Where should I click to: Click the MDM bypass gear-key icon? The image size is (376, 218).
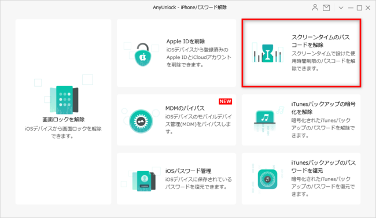pyautogui.click(x=141, y=121)
